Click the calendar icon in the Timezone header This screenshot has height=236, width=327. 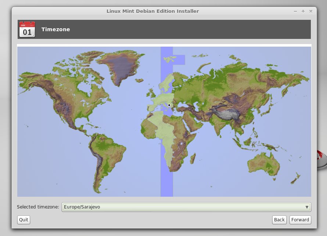pos(27,29)
